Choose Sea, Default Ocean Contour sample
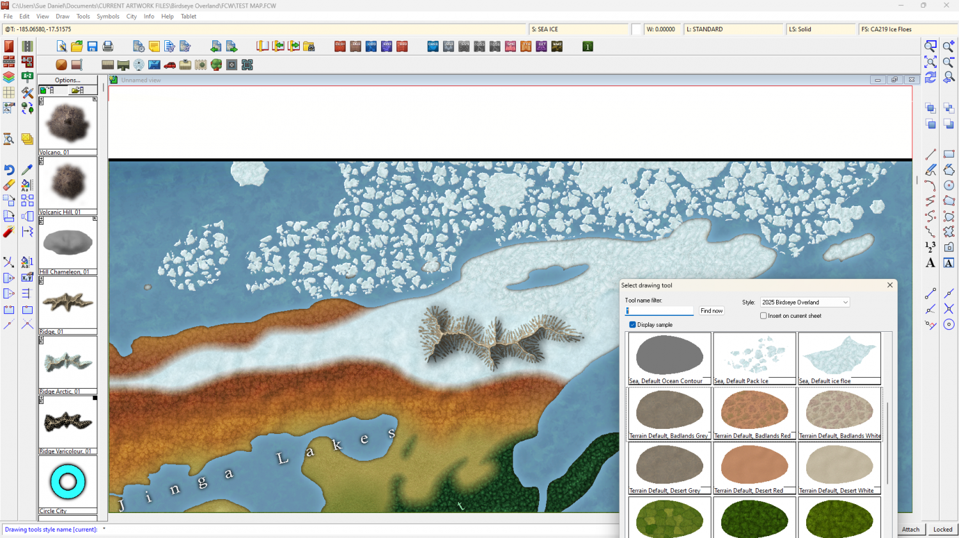The width and height of the screenshot is (959, 538). [669, 358]
